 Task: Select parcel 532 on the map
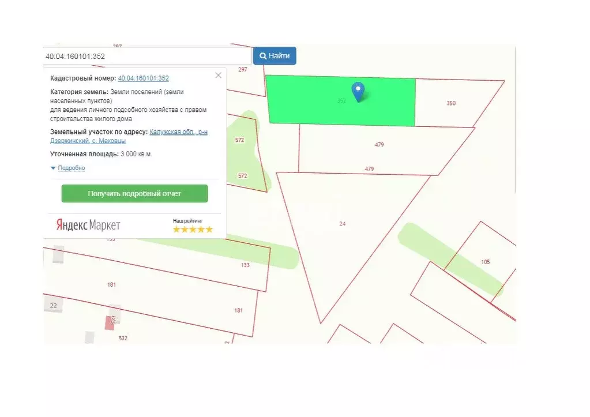123,338
